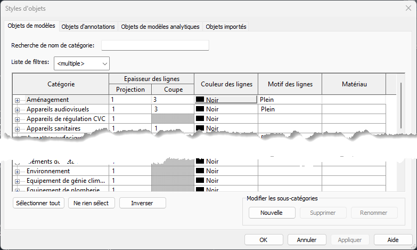Expand Equipement de génie clim... category
This screenshot has width=417, height=250.
(17, 181)
